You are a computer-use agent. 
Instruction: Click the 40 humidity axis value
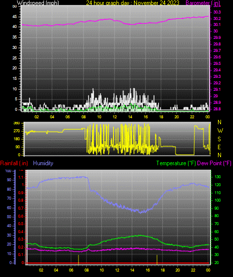click(x=9, y=226)
